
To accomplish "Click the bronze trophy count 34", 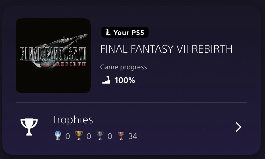I will pos(133,136).
